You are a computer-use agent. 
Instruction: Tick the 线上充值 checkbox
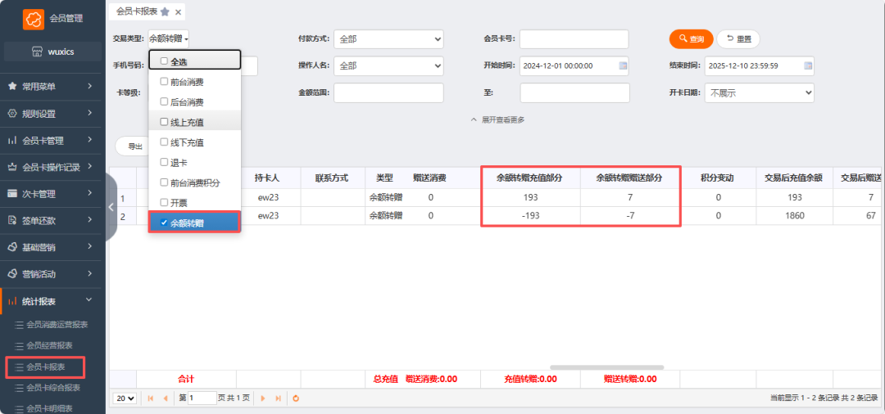pos(164,122)
